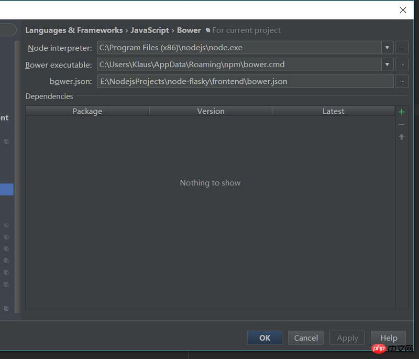Click the For current project label
The image size is (419, 359).
coord(246,30)
